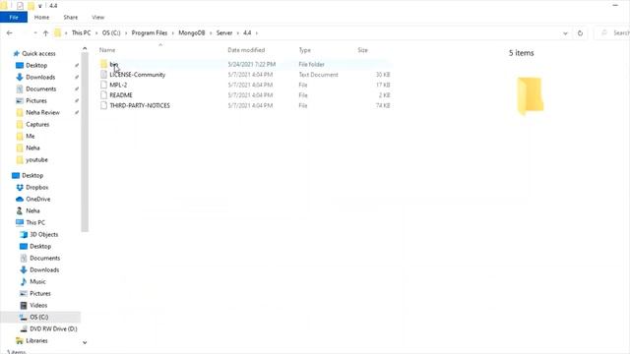Image resolution: width=630 pixels, height=354 pixels.
Task: Sort by Size column header
Action: [x=363, y=50]
